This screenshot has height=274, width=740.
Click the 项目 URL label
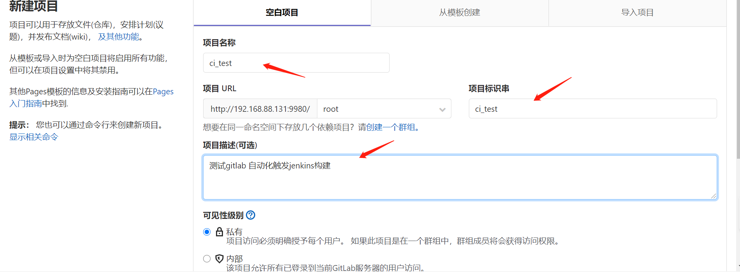(219, 88)
